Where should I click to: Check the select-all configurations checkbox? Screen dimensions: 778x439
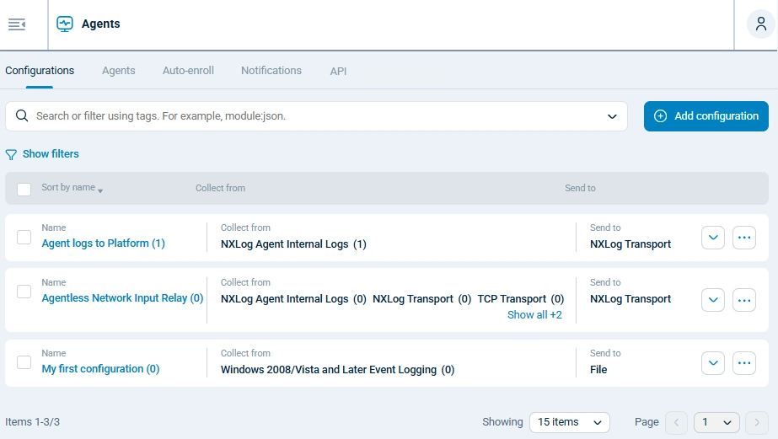point(24,189)
